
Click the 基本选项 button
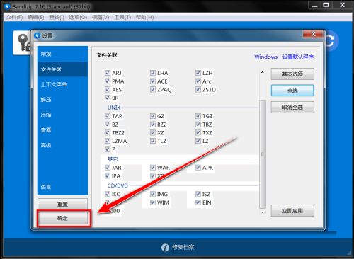292,74
